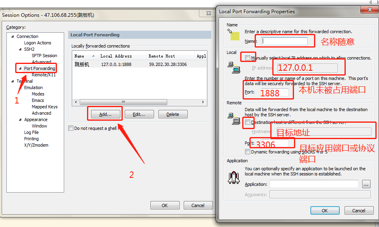Toggle Dynamic forwarding using SOCKS checkbox
The width and height of the screenshot is (379, 227).
[x=247, y=152]
